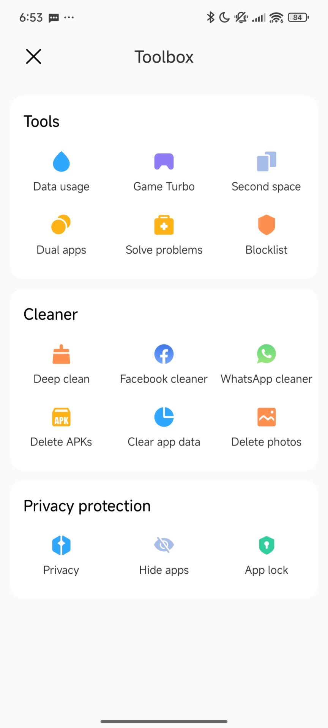Launch Game Turbo
This screenshot has width=328, height=728.
(x=164, y=162)
